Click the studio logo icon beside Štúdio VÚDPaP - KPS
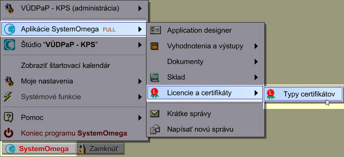Image resolution: width=344 pixels, height=157 pixels. tap(9, 45)
